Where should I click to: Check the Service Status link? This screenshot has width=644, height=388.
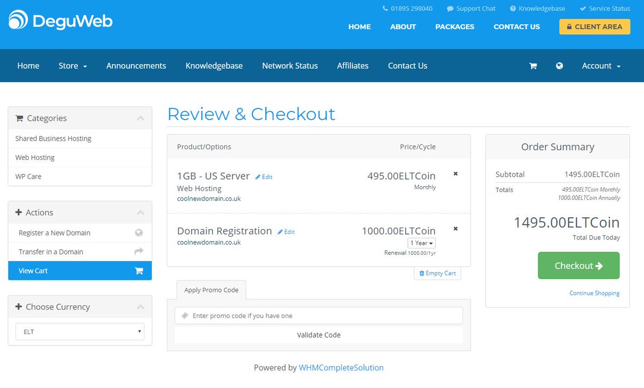click(x=605, y=9)
